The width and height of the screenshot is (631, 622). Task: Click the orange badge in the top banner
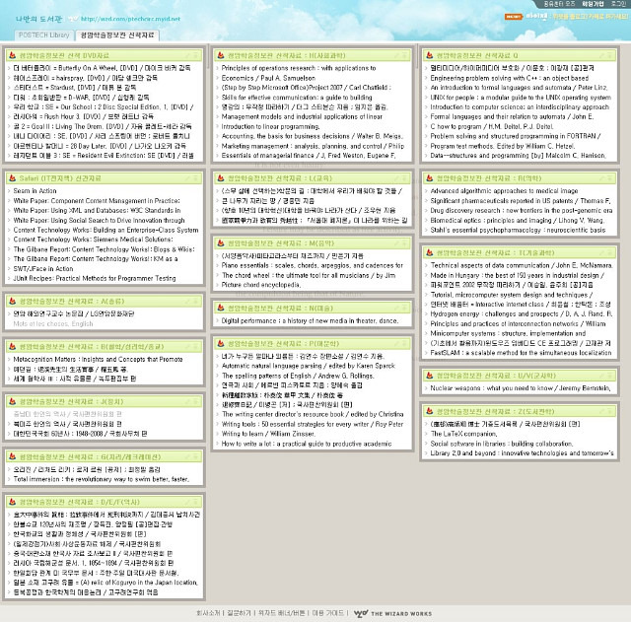514,17
